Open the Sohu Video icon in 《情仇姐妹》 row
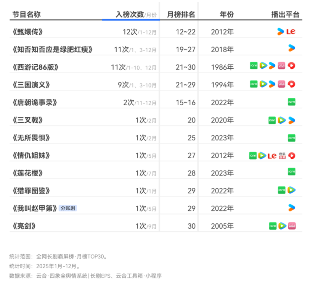This screenshot has width=310, height=295. (282, 155)
